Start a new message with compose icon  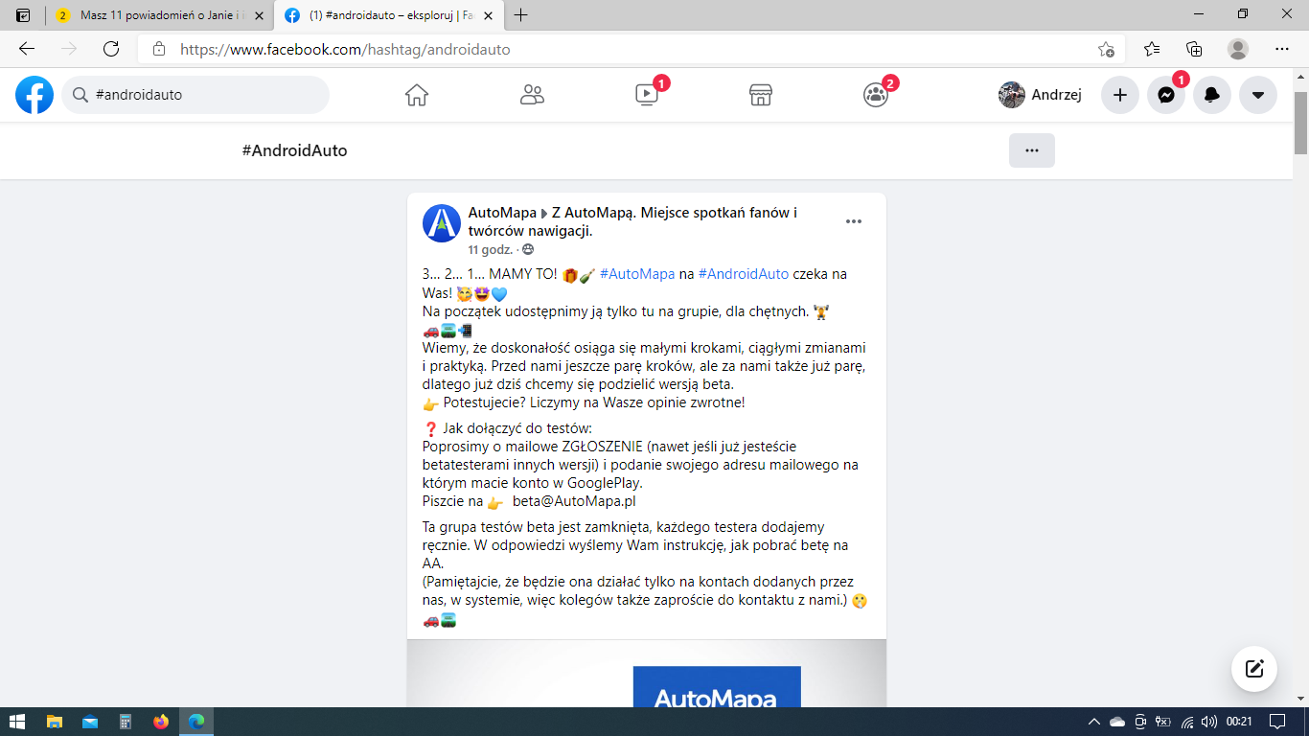1254,668
